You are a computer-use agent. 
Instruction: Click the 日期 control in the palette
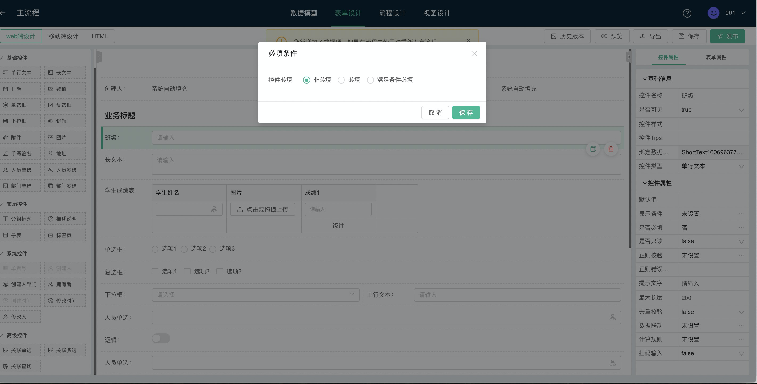point(20,89)
